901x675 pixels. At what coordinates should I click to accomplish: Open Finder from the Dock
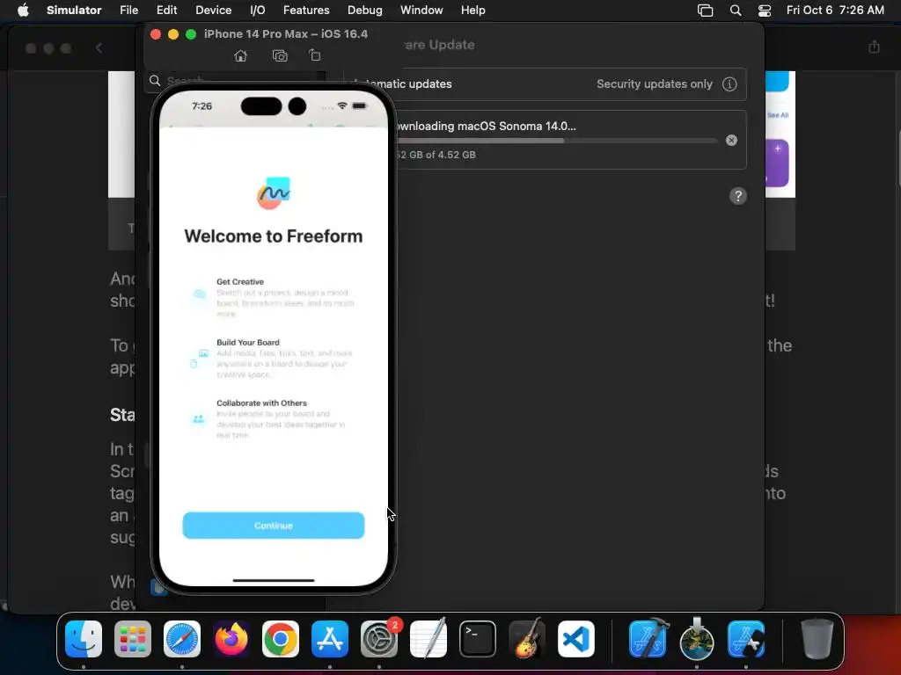coord(84,639)
